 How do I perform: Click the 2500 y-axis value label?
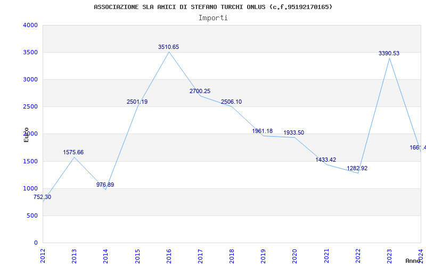30,107
